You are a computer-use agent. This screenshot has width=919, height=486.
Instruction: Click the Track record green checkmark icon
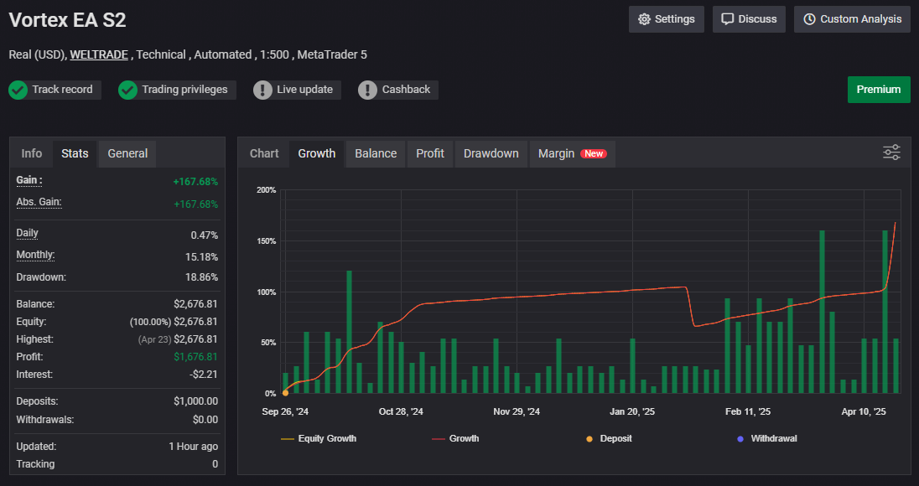[18, 90]
